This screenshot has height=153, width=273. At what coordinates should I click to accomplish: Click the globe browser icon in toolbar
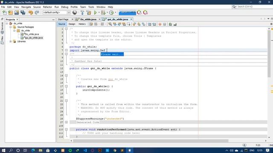tap(75, 12)
